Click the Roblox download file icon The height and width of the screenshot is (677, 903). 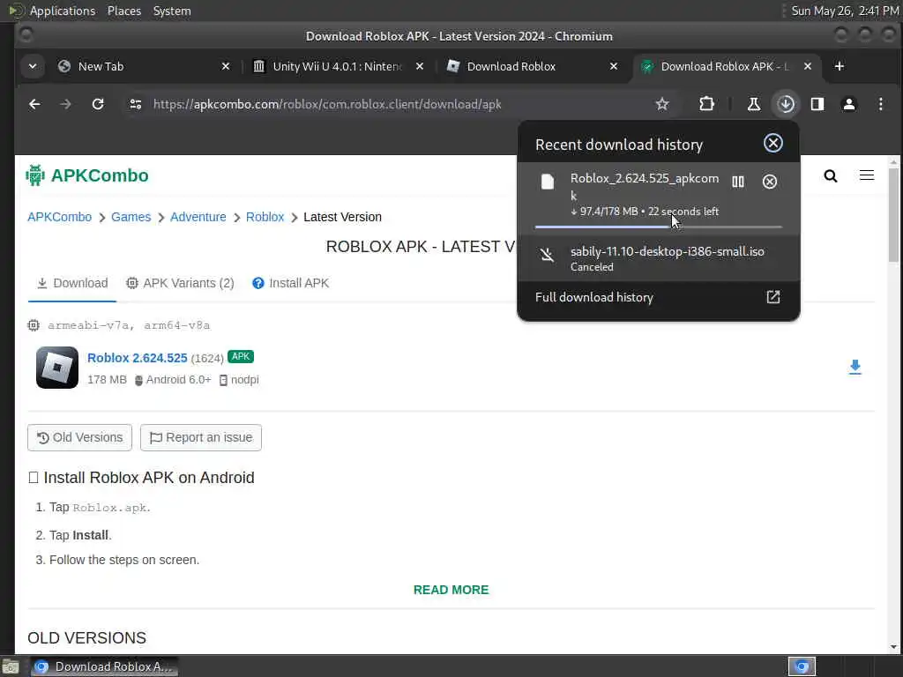coord(547,182)
